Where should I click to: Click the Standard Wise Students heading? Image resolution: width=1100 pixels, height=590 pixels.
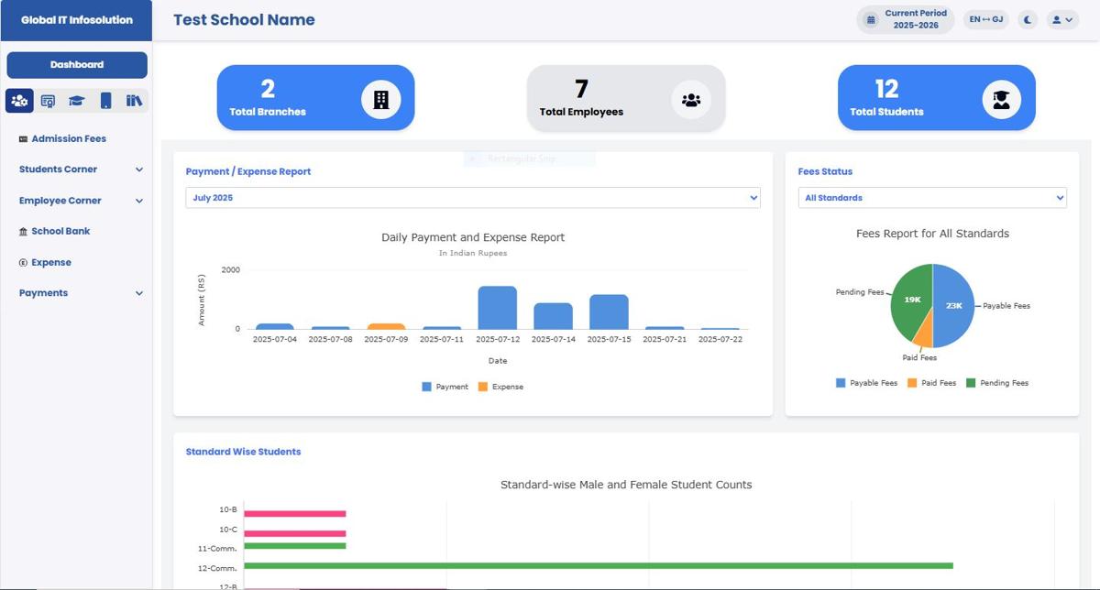243,452
